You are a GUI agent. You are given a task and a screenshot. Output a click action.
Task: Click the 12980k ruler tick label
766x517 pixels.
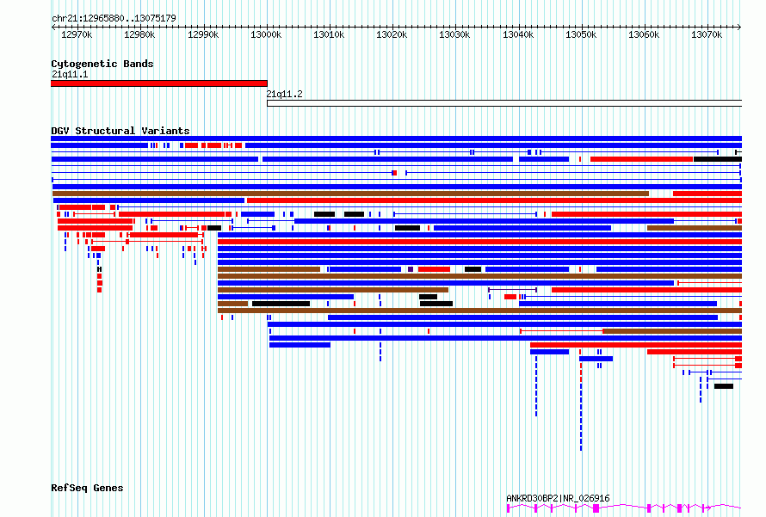point(139,34)
